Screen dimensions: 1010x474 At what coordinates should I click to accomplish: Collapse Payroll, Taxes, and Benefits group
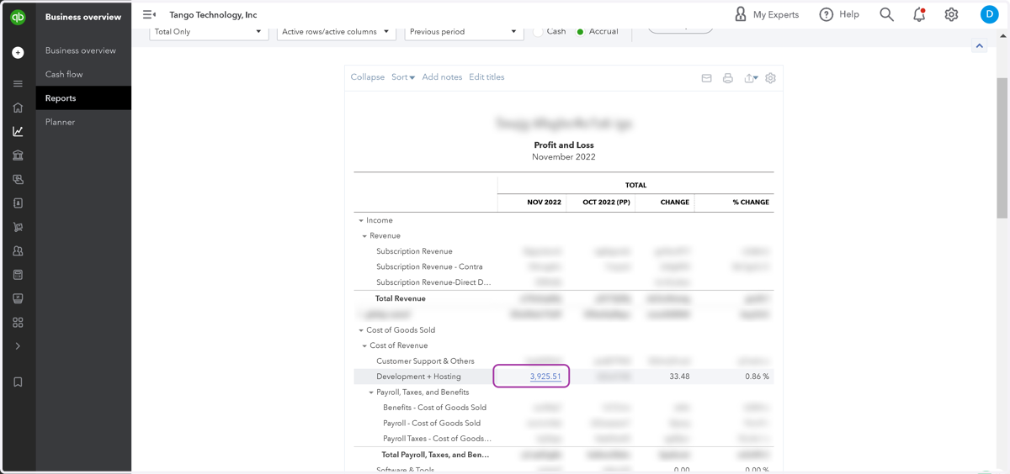371,392
